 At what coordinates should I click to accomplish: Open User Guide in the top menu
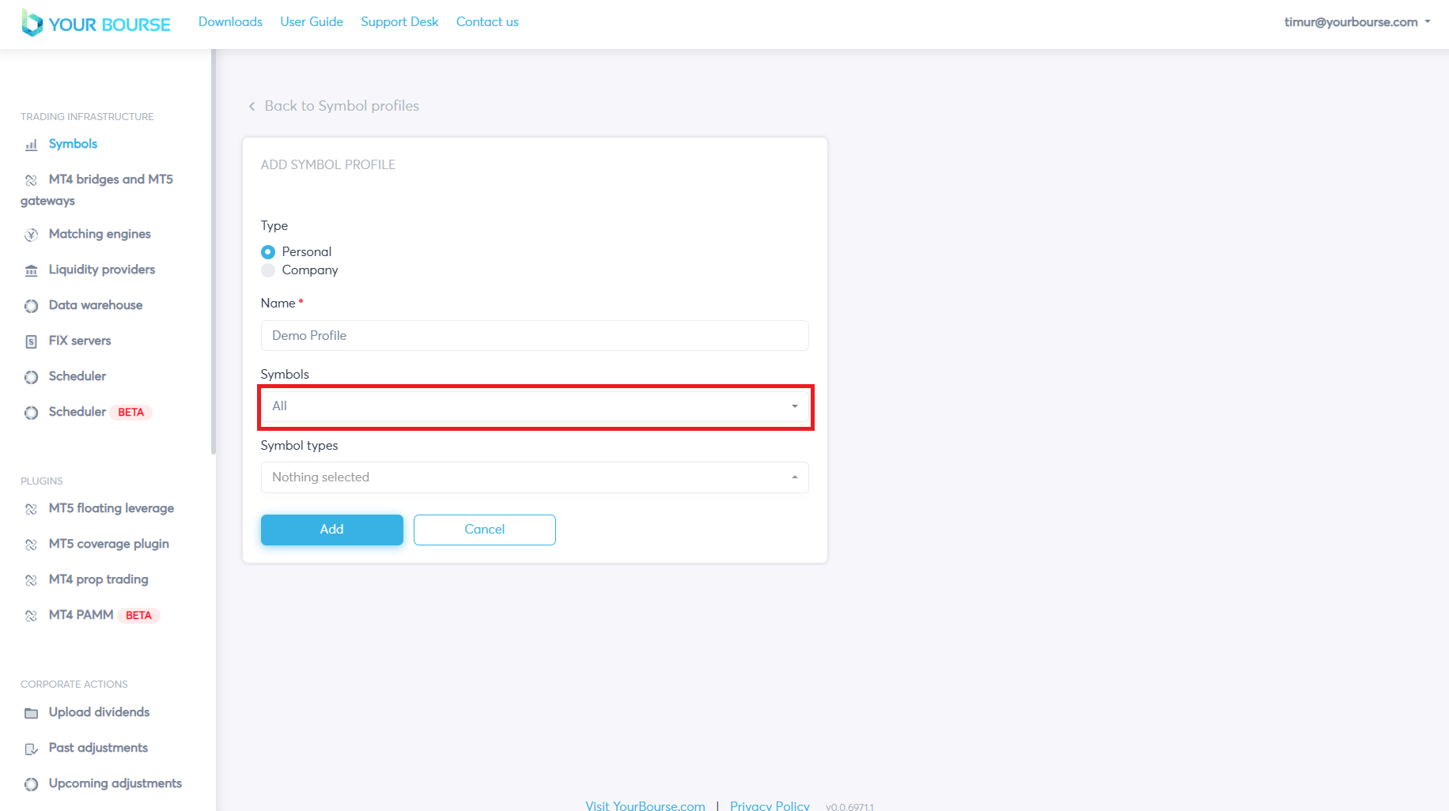tap(312, 22)
